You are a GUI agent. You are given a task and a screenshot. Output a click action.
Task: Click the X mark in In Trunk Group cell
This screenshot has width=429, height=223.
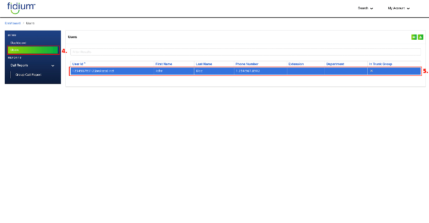tap(371, 71)
